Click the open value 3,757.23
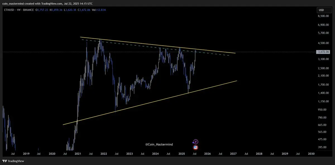 pos(43,10)
